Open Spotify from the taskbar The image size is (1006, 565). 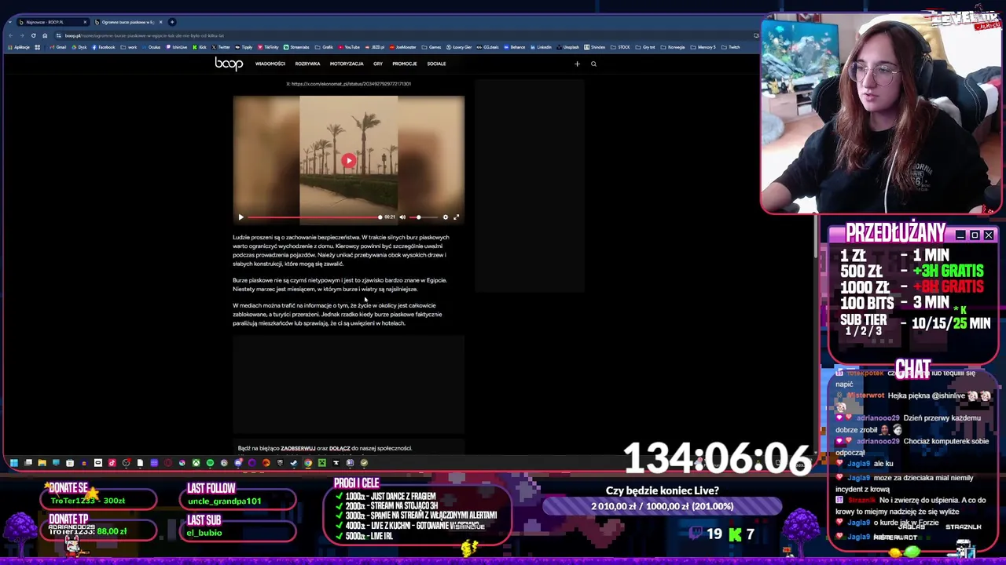(x=210, y=463)
